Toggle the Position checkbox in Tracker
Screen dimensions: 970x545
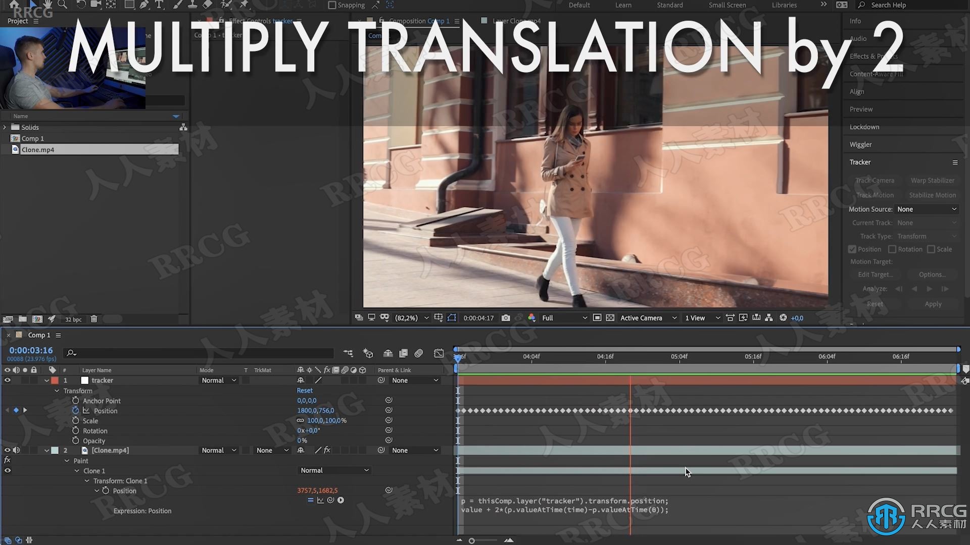coord(852,249)
